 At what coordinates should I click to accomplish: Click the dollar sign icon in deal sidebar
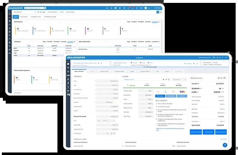point(68,83)
